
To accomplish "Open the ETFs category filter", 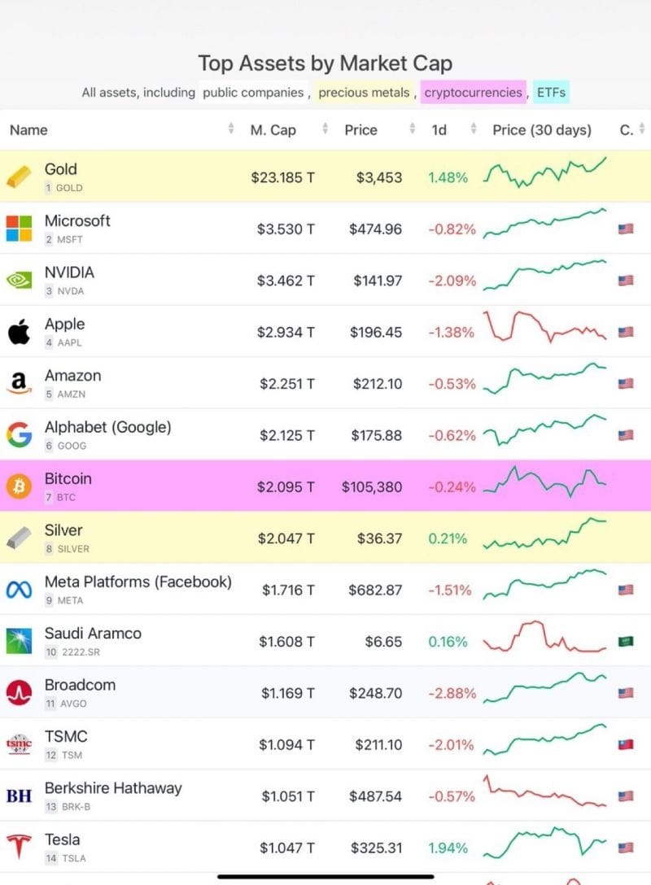I will pos(551,93).
